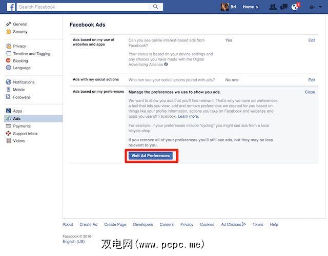The width and height of the screenshot is (328, 256).
Task: Click the Facebook logo icon
Action: (x=11, y=7)
